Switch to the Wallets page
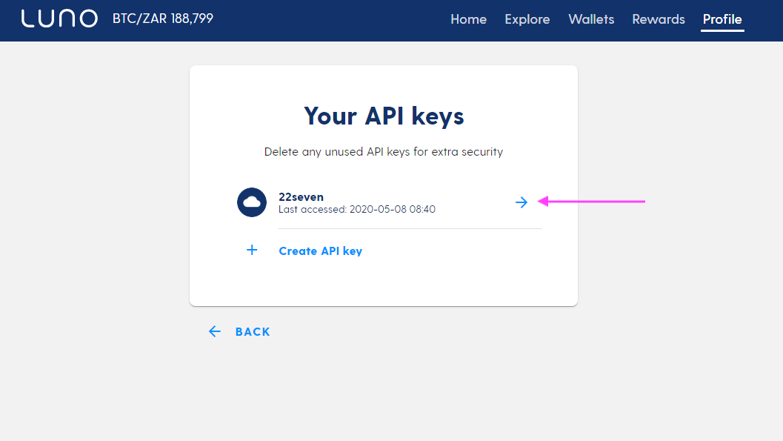 tap(591, 19)
